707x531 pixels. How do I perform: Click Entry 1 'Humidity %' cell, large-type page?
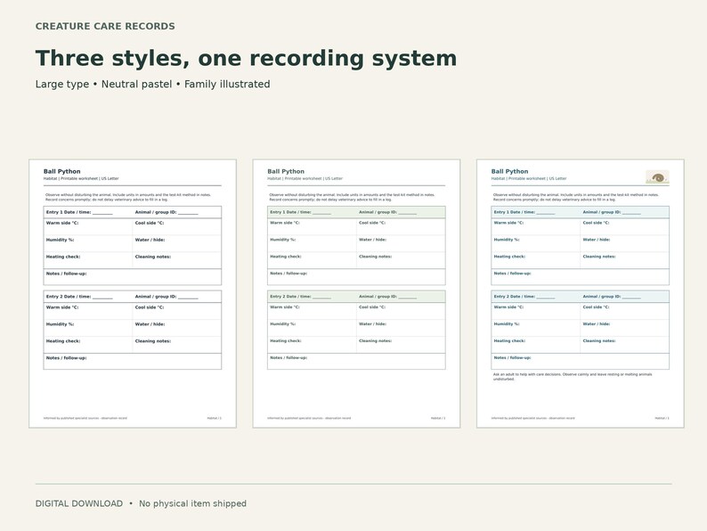coord(88,243)
